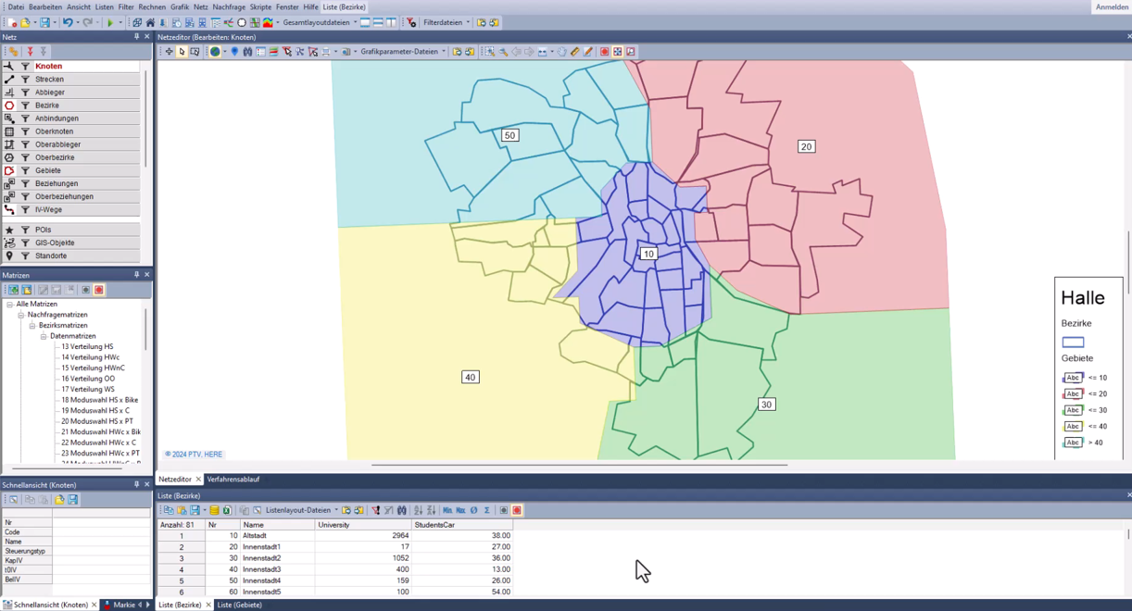Toggle the filter funnel next to Strecken
Screen dimensions: 1132x611
26,79
